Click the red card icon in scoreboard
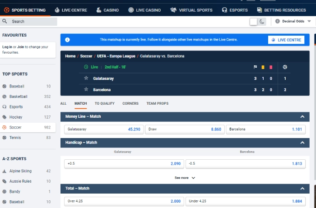 [271, 67]
